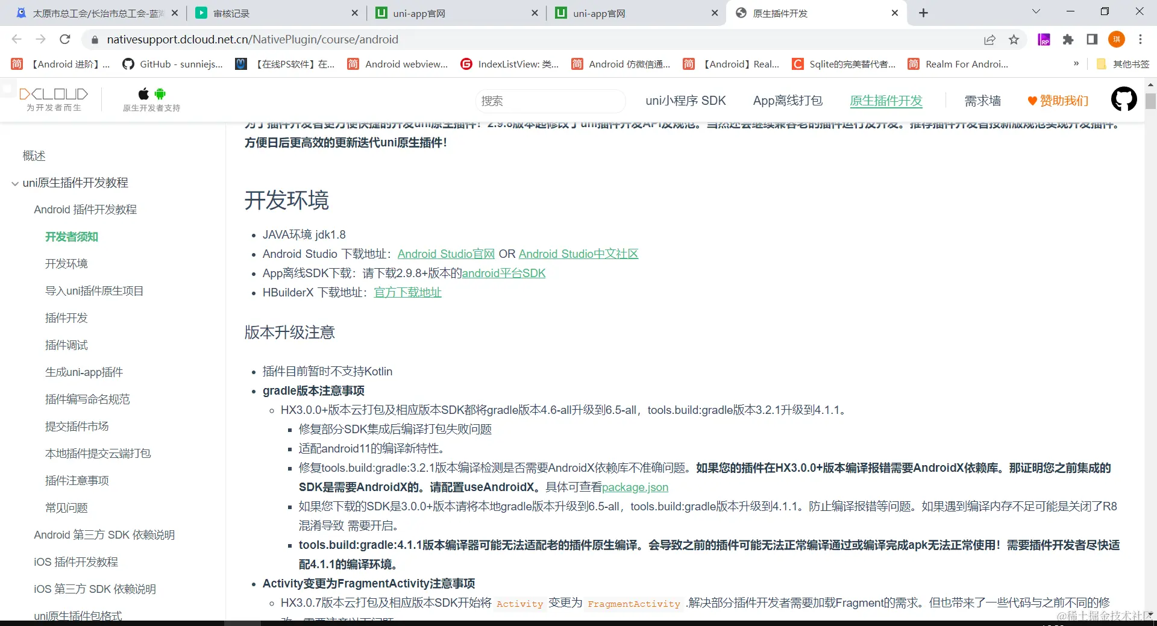Bookmark this page with star icon

pos(1014,39)
